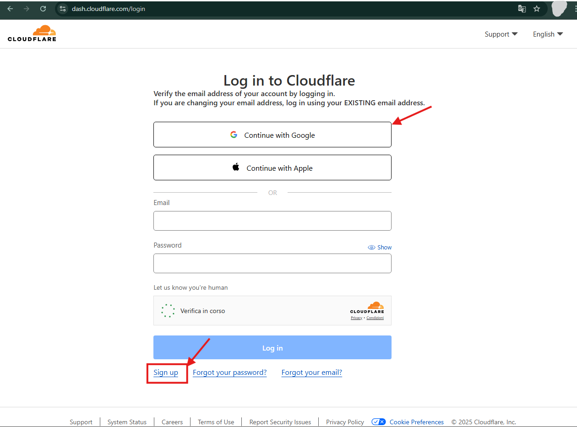Open the browser three-dot menu
The image size is (577, 427).
575,9
